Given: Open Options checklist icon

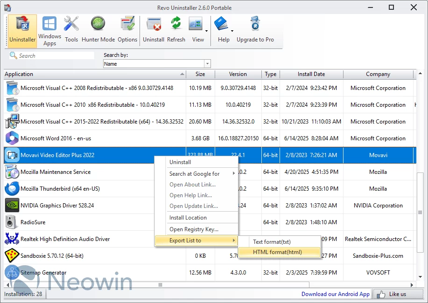Looking at the screenshot, I should [127, 23].
